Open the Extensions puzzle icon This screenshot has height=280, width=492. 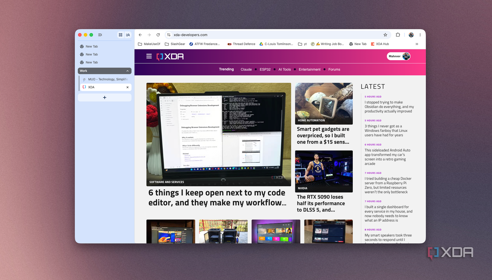[398, 35]
